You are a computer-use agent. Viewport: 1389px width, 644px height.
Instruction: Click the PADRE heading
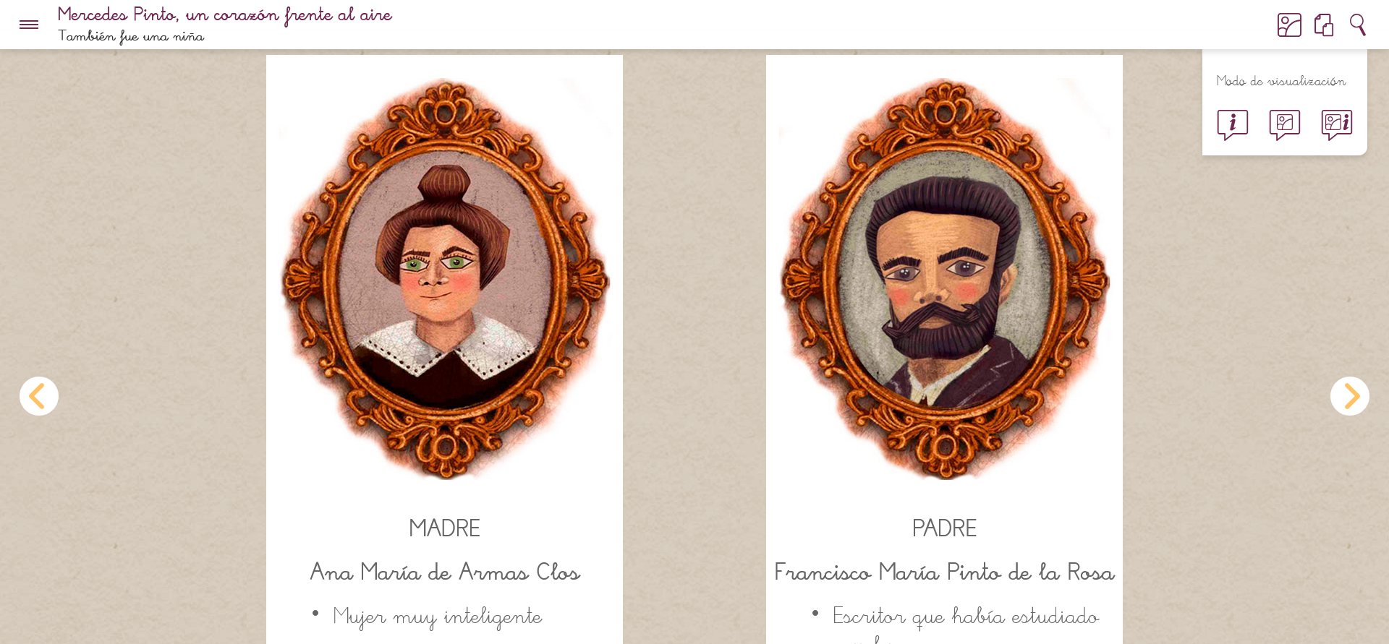[944, 528]
